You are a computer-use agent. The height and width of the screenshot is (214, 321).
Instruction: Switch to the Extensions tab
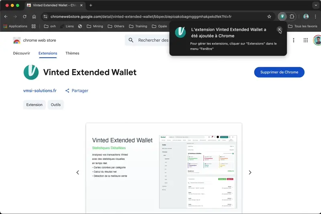(x=48, y=53)
